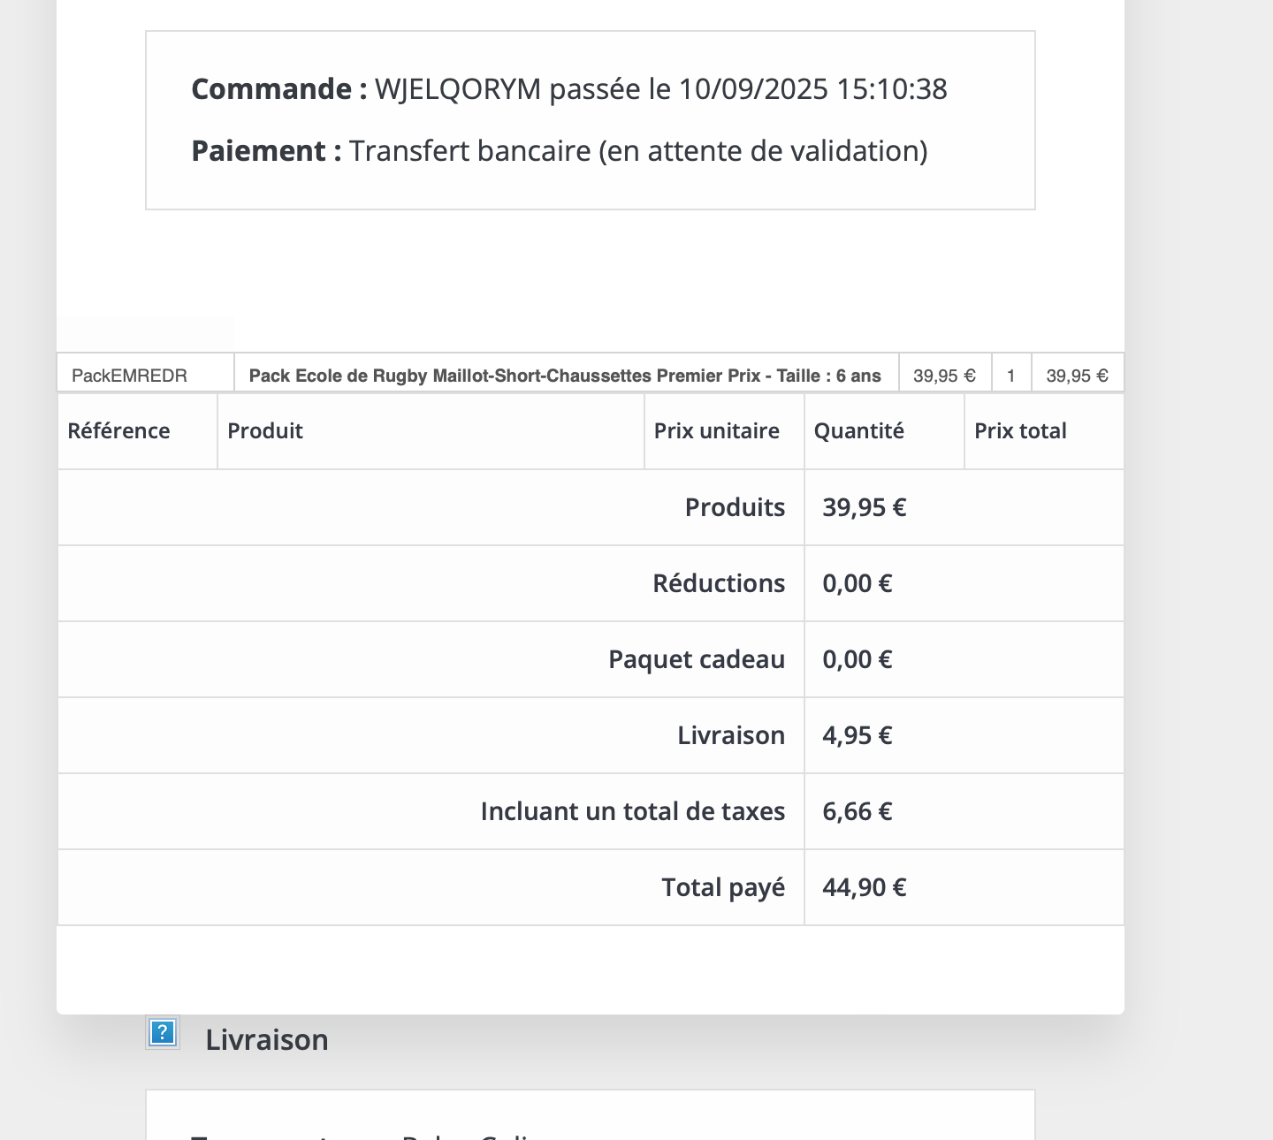Viewport: 1273px width, 1140px height.
Task: Select the Total payé amount 44,90 €
Action: click(x=865, y=887)
